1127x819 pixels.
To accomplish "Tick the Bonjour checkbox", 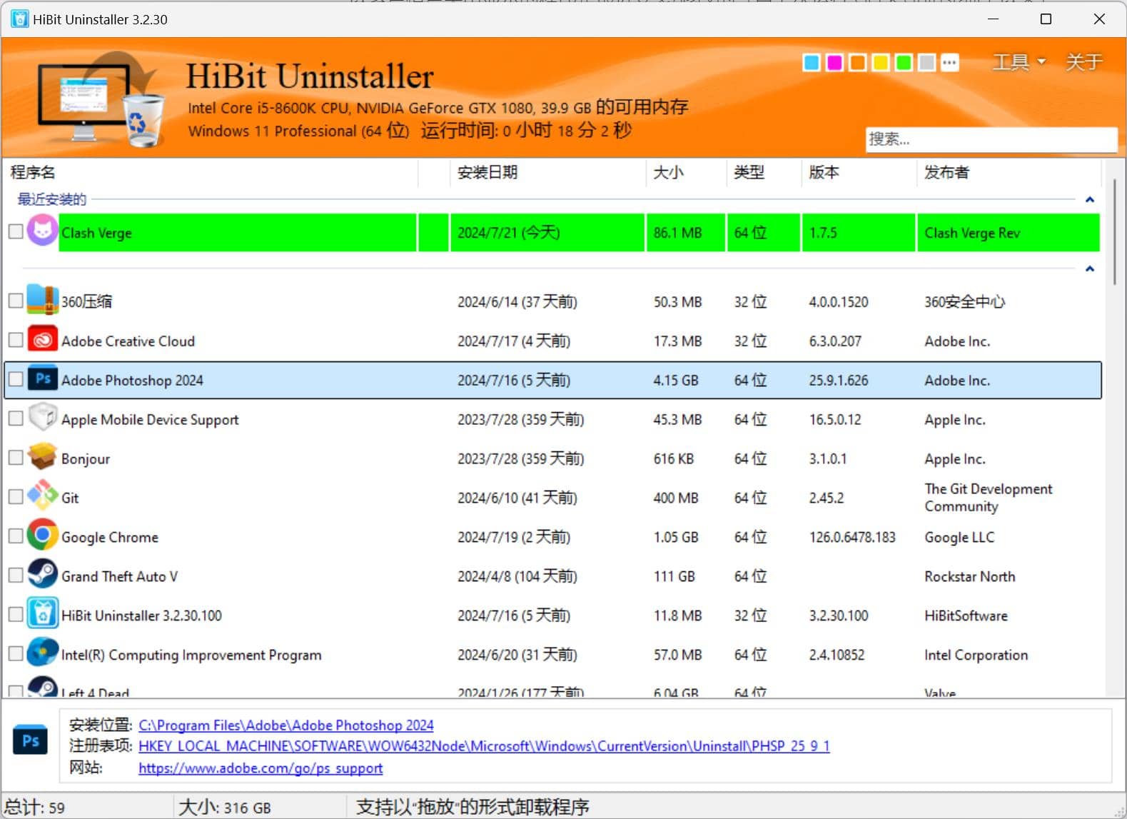I will pyautogui.click(x=16, y=458).
